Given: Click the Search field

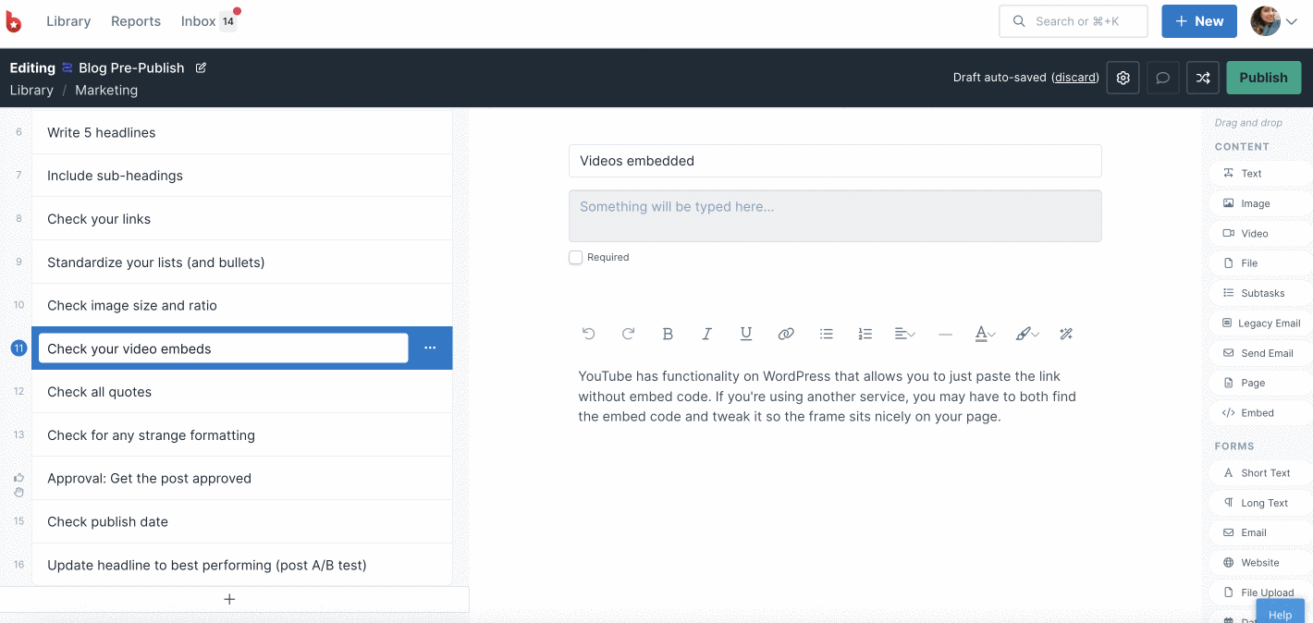Looking at the screenshot, I should click(x=1073, y=21).
